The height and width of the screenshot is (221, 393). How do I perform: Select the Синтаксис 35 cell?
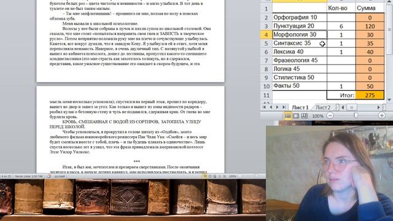click(x=300, y=43)
